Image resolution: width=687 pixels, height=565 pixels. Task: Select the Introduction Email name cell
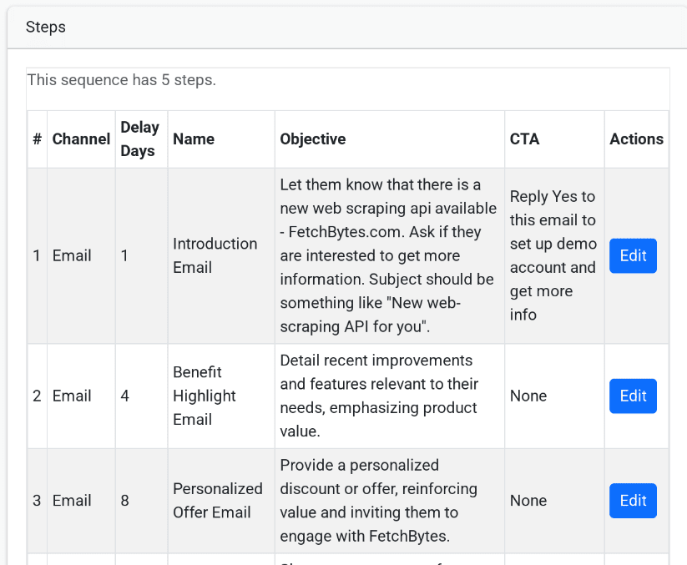pos(215,255)
